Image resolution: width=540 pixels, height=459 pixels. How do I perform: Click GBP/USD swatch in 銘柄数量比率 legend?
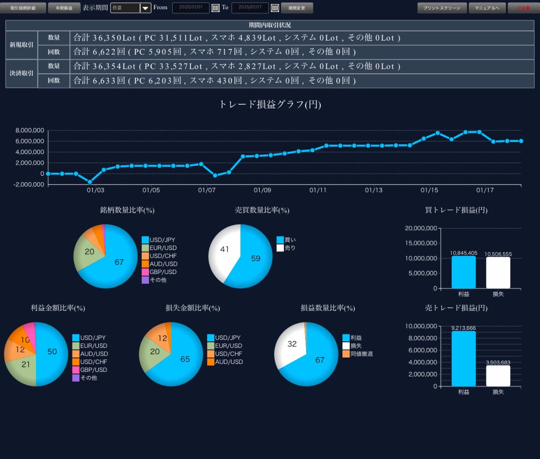[145, 272]
